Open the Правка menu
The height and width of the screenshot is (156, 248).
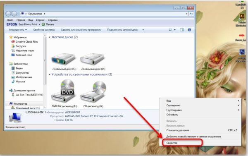[21, 20]
